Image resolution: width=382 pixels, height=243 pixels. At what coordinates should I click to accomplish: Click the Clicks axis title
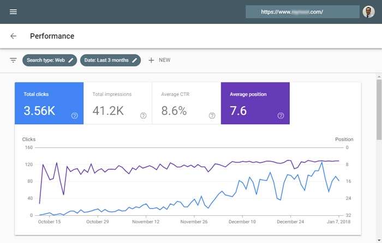point(29,139)
